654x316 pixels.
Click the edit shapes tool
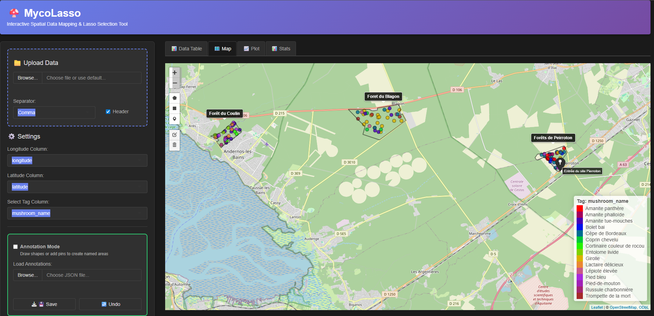tap(175, 135)
